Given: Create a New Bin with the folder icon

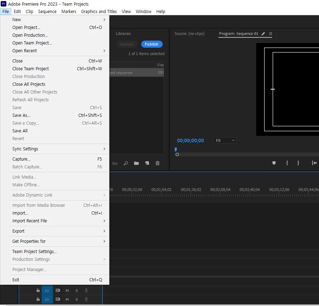Looking at the screenshot, I should pos(136,163).
